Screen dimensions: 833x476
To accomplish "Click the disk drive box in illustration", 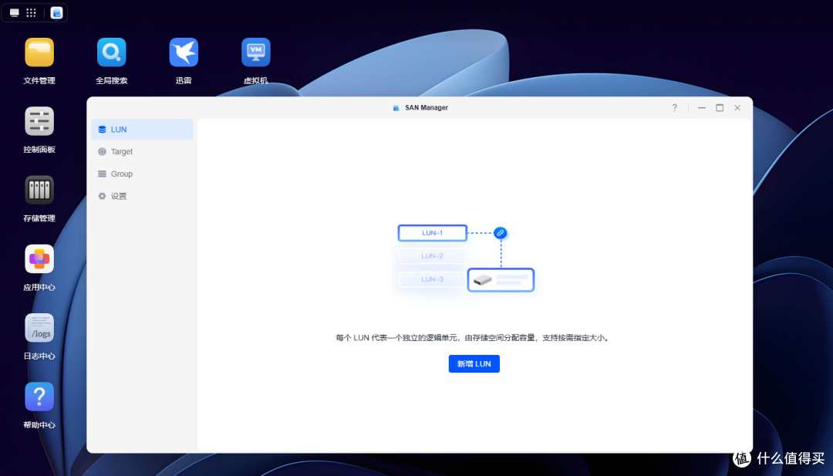I will [x=501, y=280].
